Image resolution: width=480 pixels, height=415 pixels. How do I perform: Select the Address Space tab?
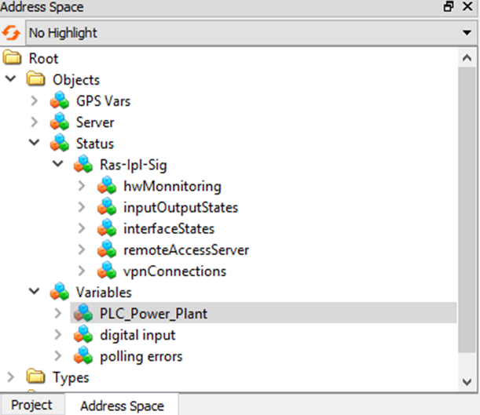[122, 406]
